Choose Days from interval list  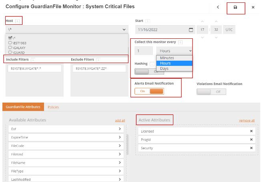(x=174, y=69)
